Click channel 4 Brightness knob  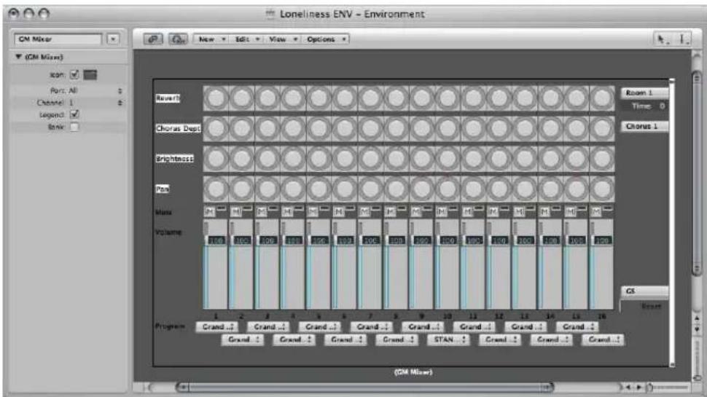click(293, 159)
